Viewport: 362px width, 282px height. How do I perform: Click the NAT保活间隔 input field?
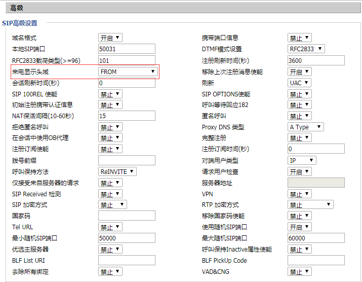[x=127, y=116]
